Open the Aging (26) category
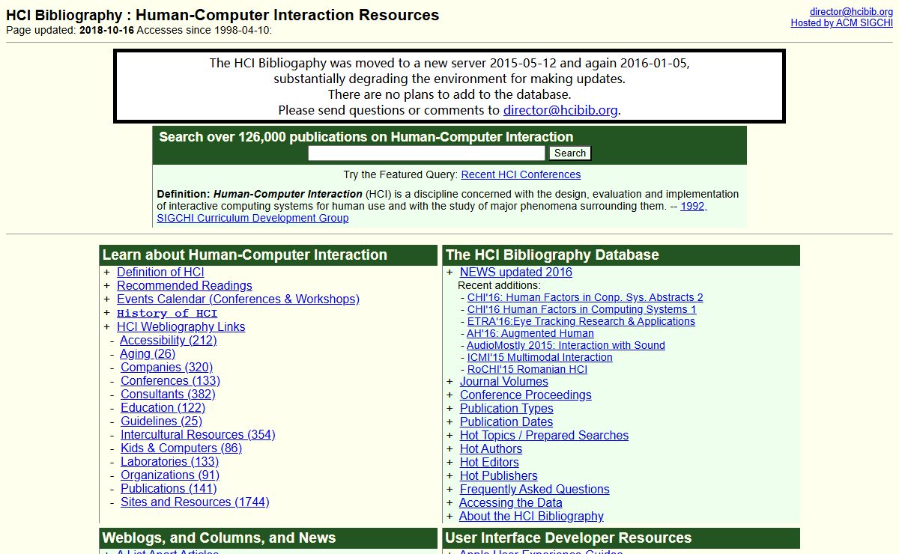Screen dimensions: 899x554 pos(148,354)
